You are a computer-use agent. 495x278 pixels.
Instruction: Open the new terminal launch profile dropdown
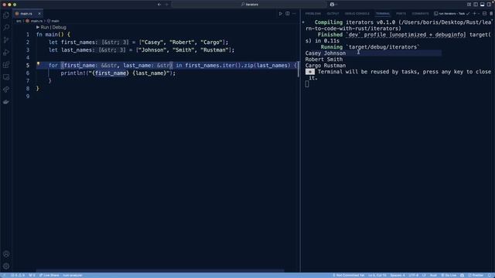[x=479, y=14]
